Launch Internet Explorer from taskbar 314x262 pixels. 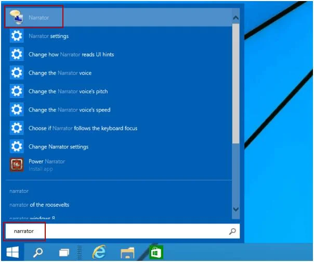[x=99, y=252]
